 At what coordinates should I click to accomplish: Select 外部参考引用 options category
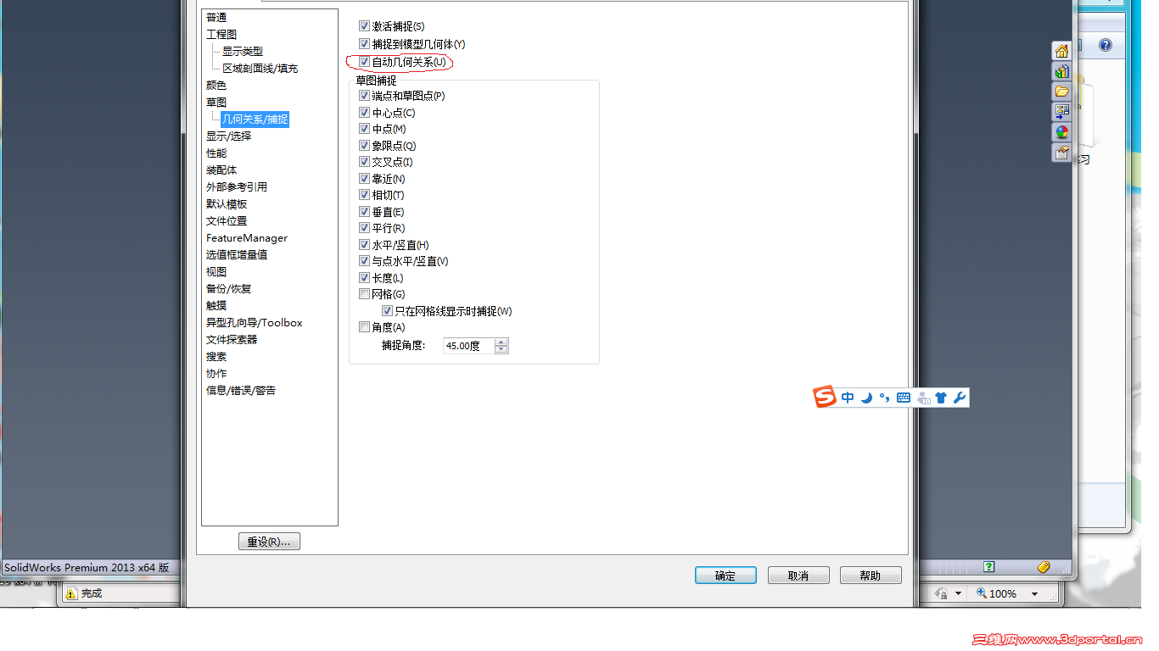coord(237,186)
